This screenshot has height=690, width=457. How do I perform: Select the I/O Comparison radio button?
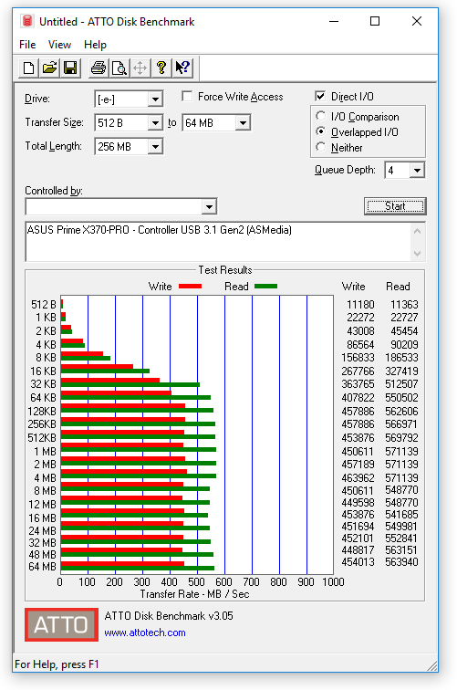coord(321,116)
